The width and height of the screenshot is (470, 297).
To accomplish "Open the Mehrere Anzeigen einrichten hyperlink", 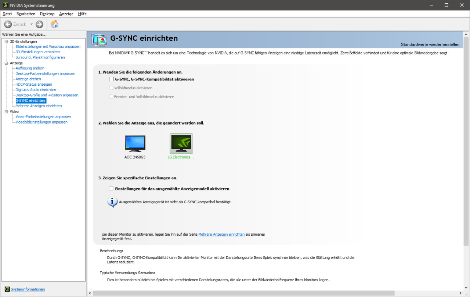I will click(221, 234).
